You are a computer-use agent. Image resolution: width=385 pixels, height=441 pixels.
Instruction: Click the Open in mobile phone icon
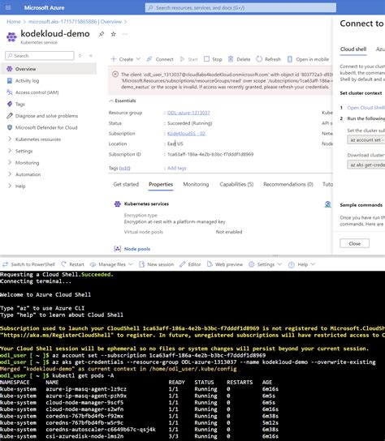coord(290,59)
